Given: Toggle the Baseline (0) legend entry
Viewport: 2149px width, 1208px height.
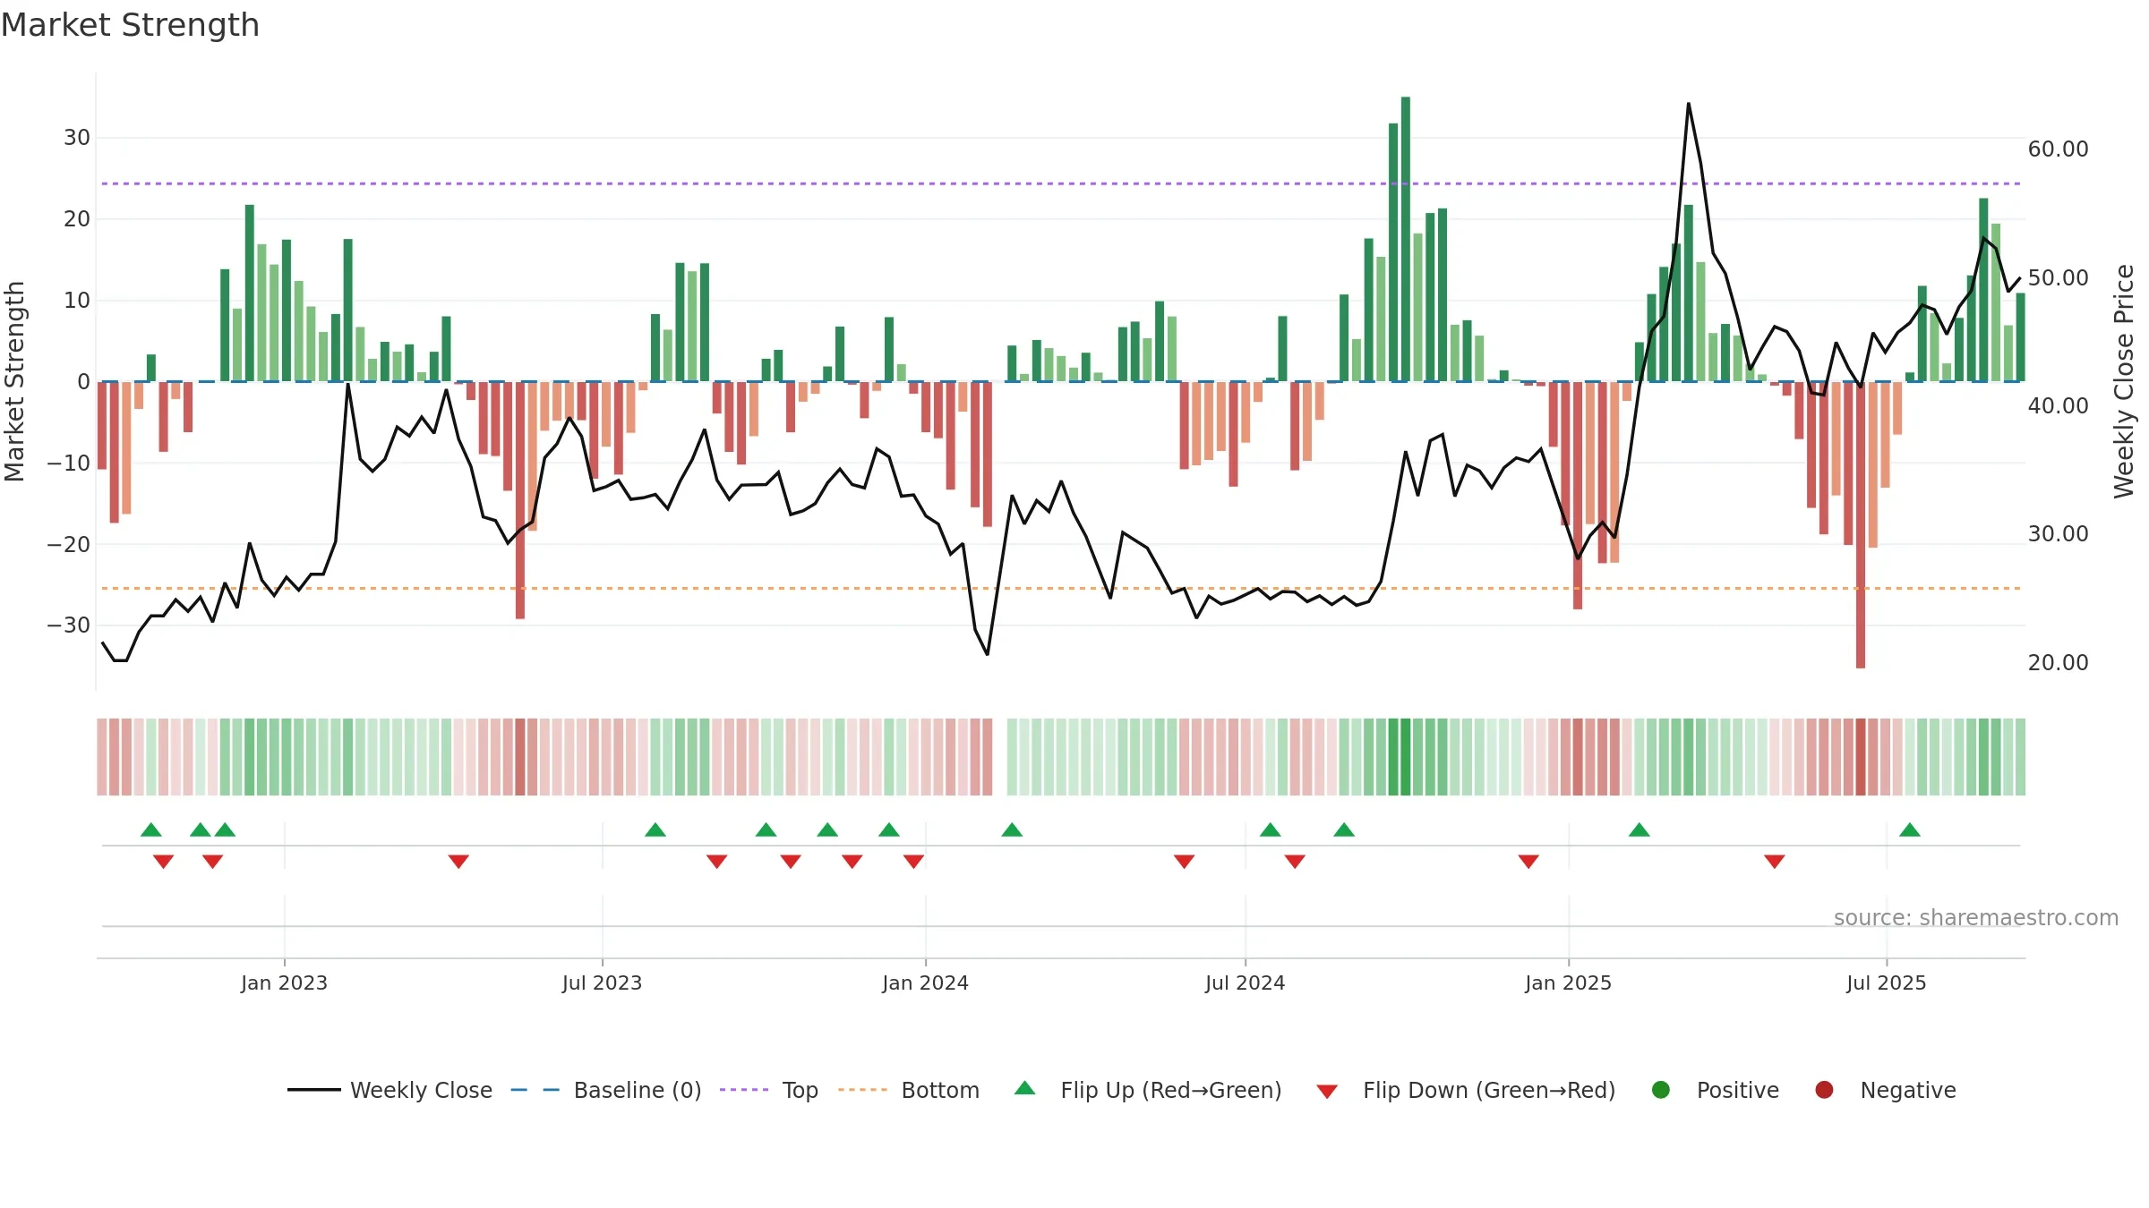Looking at the screenshot, I should point(605,1090).
